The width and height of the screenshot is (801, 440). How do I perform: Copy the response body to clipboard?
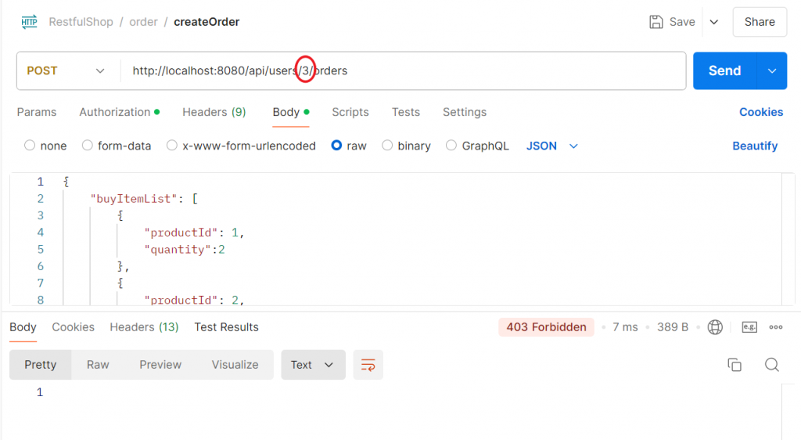tap(734, 365)
